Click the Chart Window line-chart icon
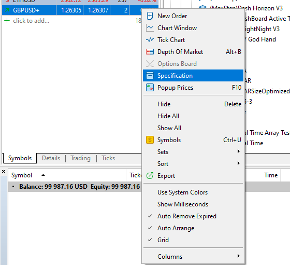Viewport: 290px width, 265px height. (150, 28)
